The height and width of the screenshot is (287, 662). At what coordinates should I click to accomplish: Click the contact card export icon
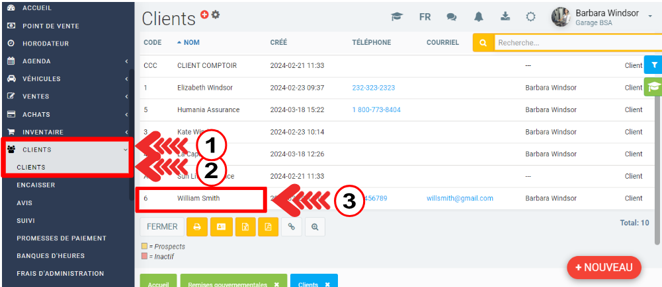(x=221, y=227)
